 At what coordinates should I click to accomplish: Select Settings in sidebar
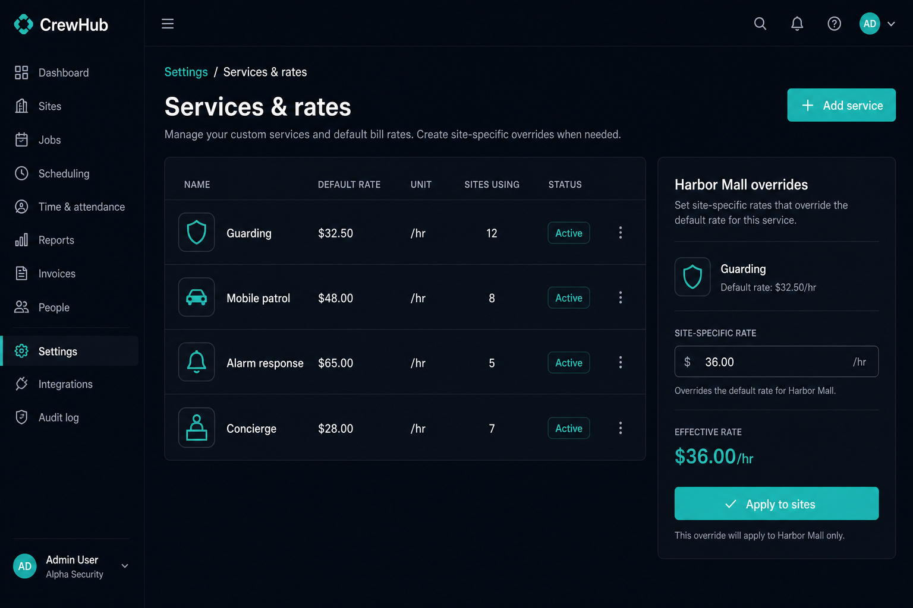pyautogui.click(x=70, y=351)
